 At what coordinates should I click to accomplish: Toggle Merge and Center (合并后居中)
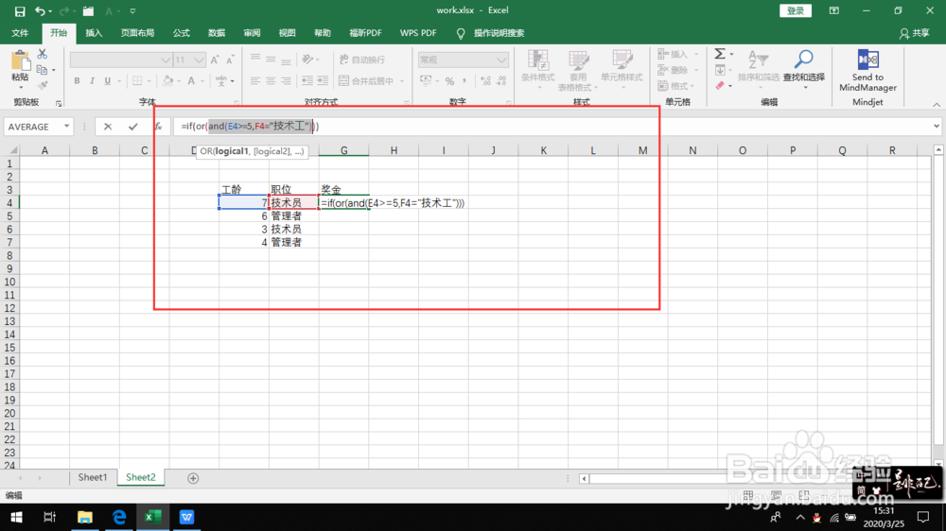pos(367,80)
